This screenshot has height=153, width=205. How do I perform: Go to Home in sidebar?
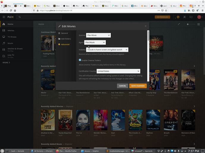(x=17, y=24)
